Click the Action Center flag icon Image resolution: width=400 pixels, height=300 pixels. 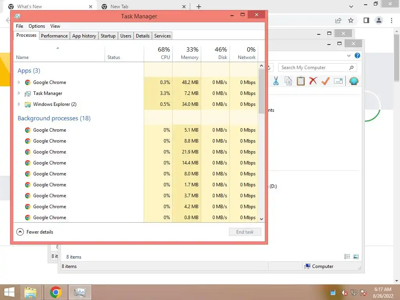pyautogui.click(x=363, y=293)
